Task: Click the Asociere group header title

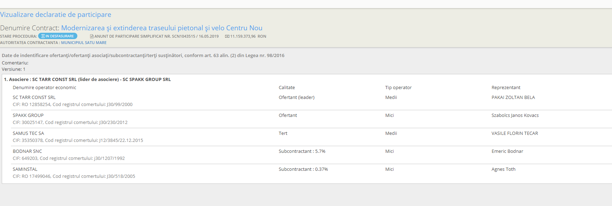Action: click(x=87, y=80)
